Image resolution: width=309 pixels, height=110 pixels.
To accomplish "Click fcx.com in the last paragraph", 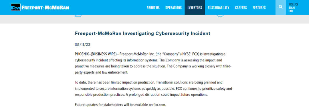I will tap(160, 105).
